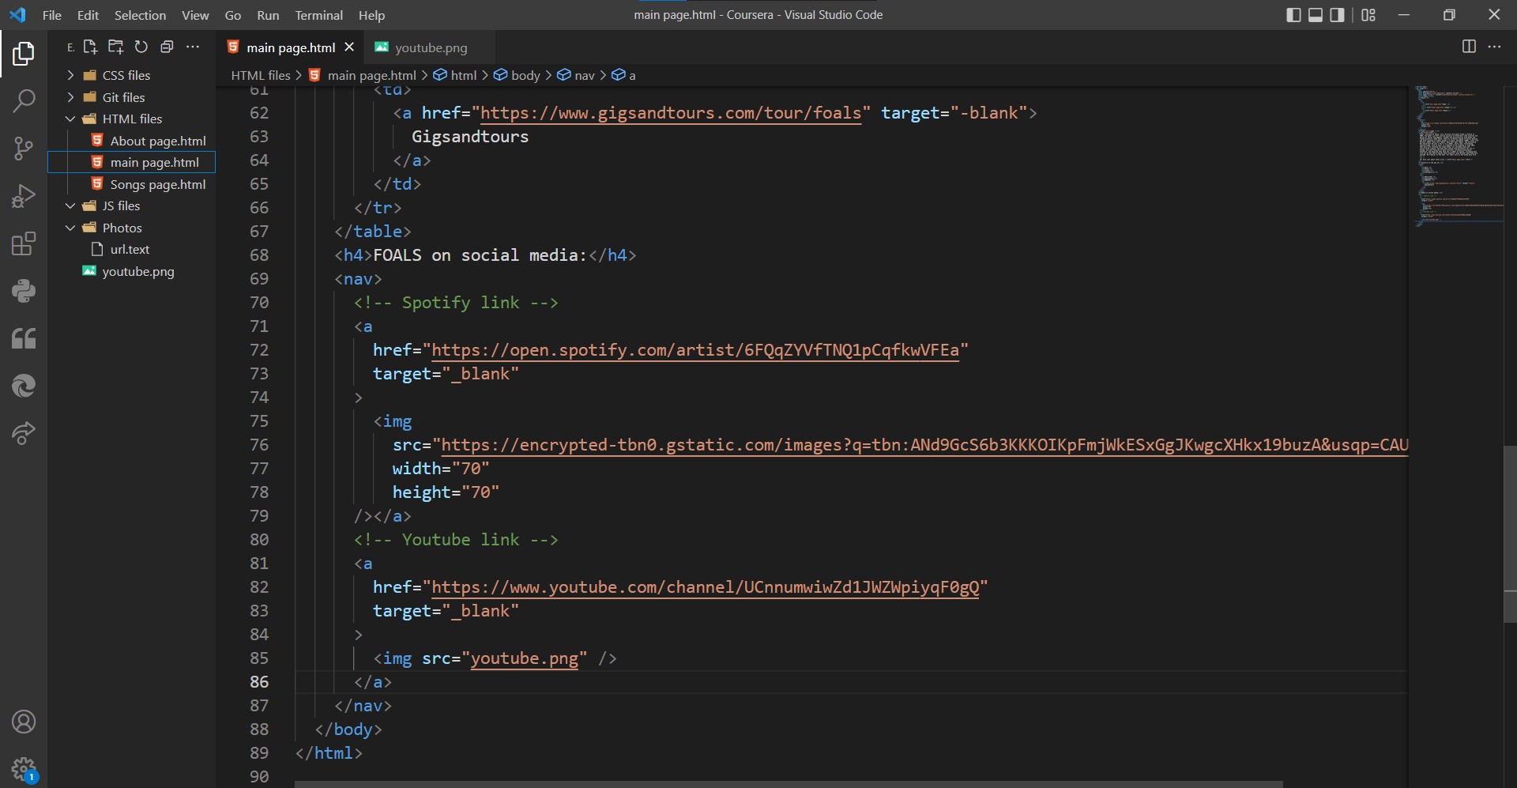Open the Terminal menu
The height and width of the screenshot is (788, 1517).
[x=318, y=15]
